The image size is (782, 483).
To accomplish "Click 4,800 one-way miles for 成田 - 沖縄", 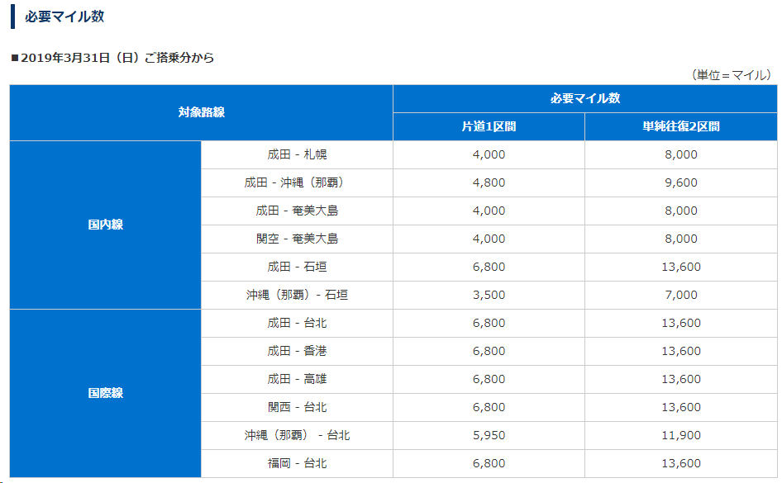I will 489,182.
